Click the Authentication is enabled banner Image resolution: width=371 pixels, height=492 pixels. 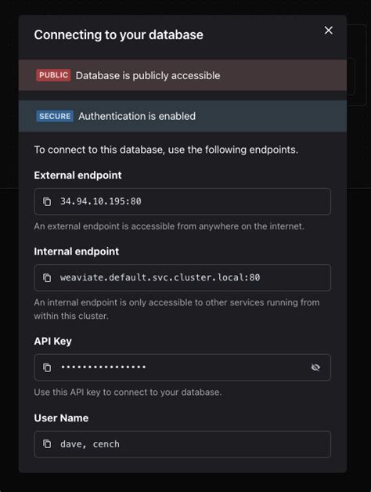(x=182, y=116)
